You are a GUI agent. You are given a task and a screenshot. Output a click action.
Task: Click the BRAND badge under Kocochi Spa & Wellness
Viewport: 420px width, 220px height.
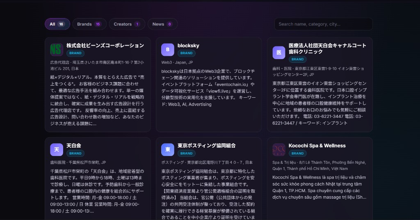pos(298,153)
